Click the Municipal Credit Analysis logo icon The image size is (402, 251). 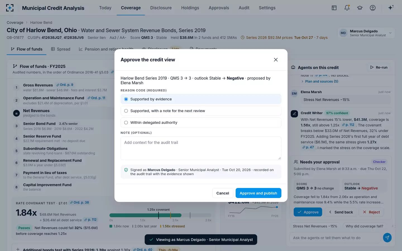tap(10, 8)
